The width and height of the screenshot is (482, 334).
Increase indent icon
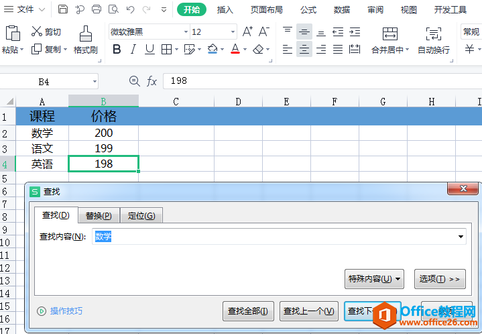coord(355,32)
